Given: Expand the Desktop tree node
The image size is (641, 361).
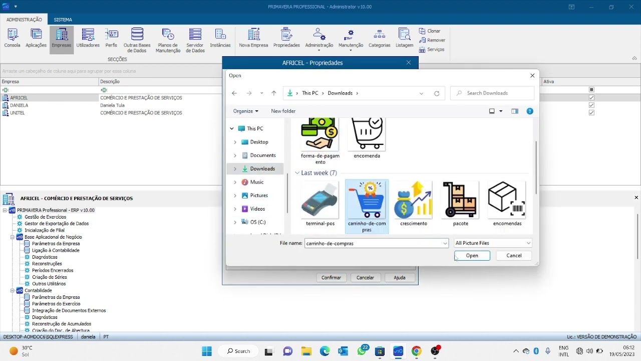Looking at the screenshot, I should (x=235, y=142).
